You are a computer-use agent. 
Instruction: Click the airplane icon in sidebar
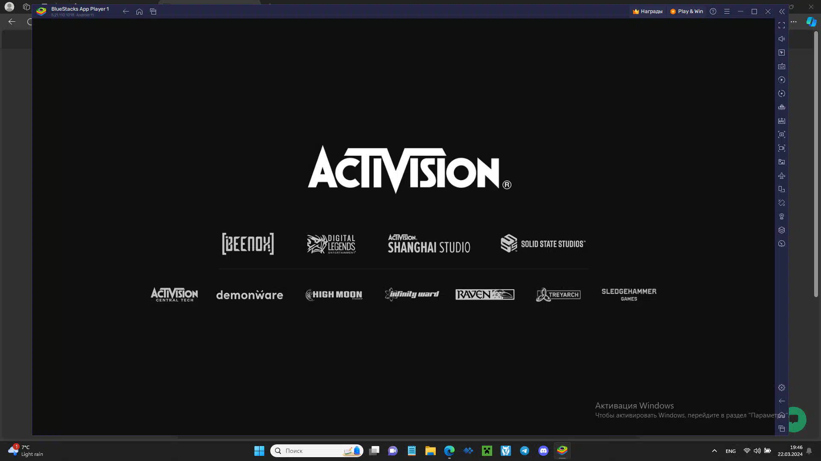[x=782, y=175]
